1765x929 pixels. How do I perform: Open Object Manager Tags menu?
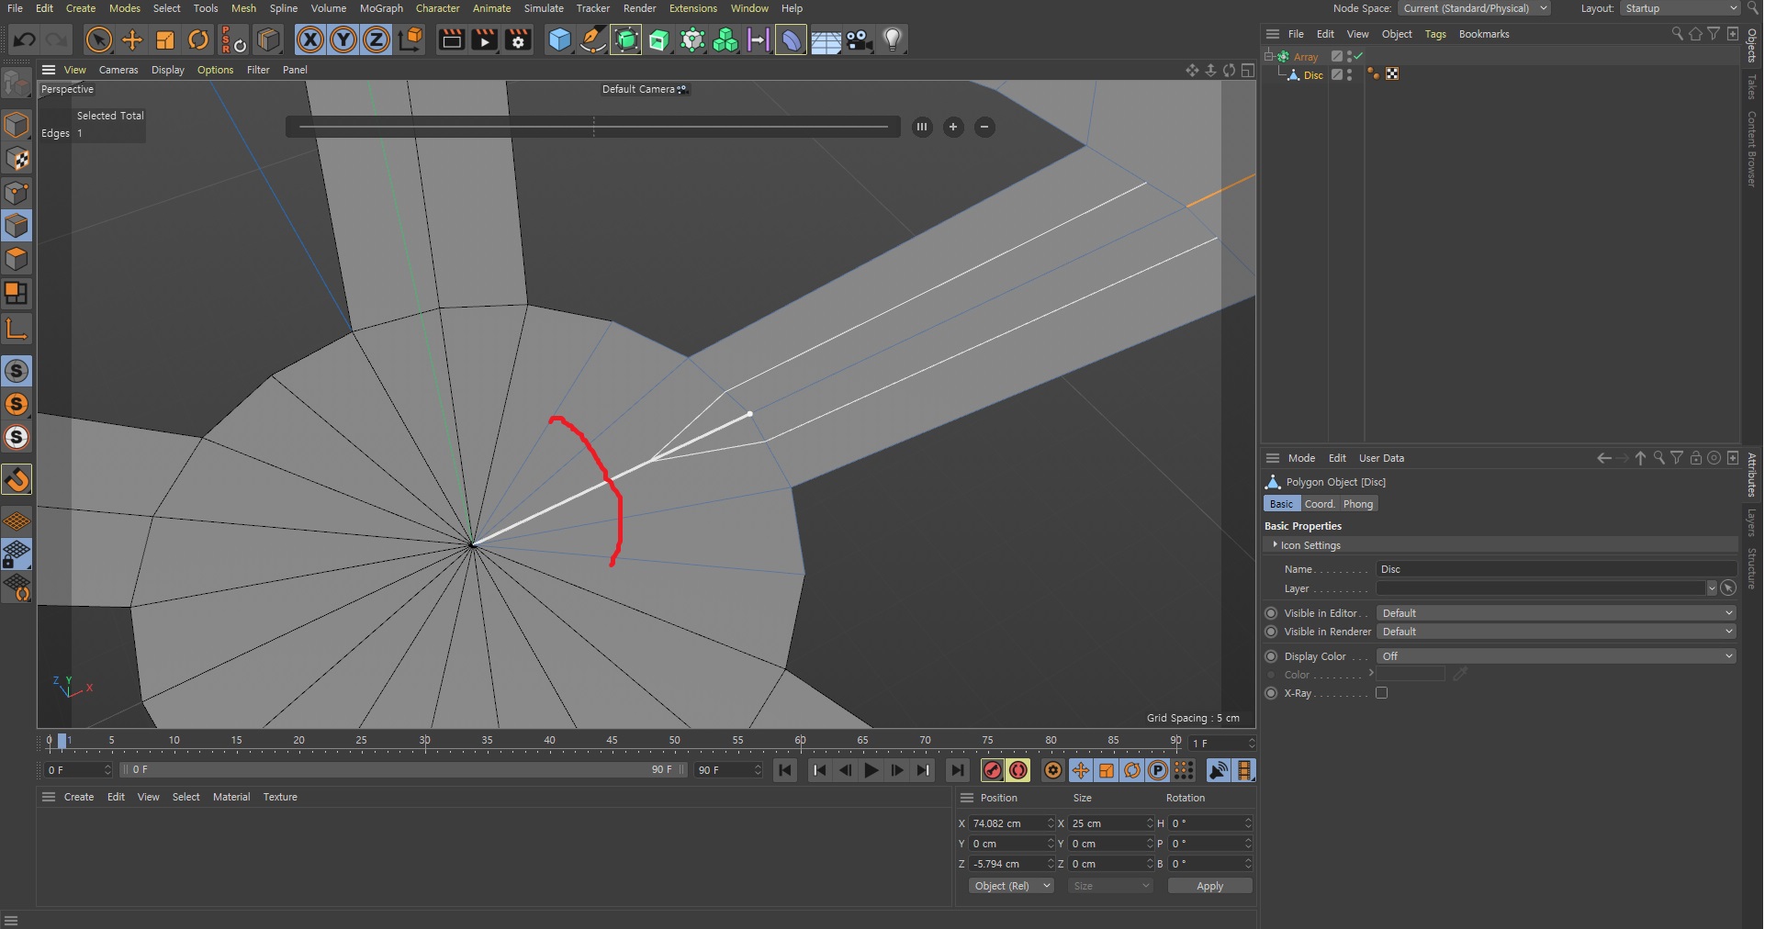point(1435,34)
